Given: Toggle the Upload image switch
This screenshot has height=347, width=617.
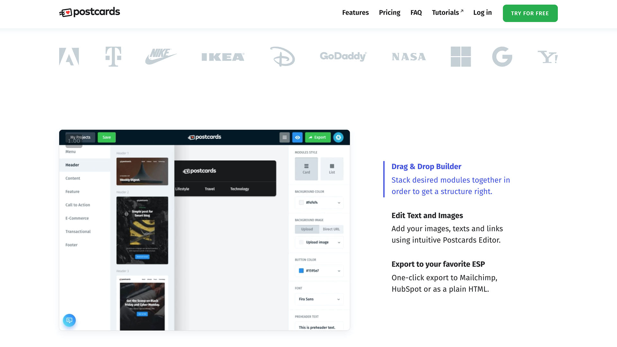Looking at the screenshot, I should [x=301, y=242].
